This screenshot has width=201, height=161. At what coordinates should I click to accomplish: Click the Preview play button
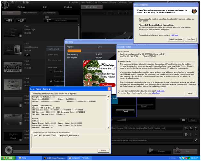(159, 150)
